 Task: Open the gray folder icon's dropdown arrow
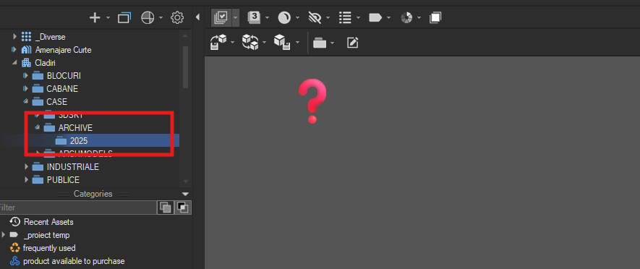point(332,43)
